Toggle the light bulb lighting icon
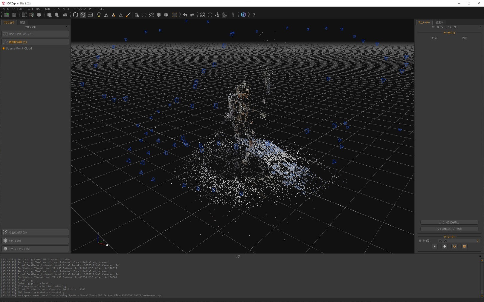 (99, 15)
